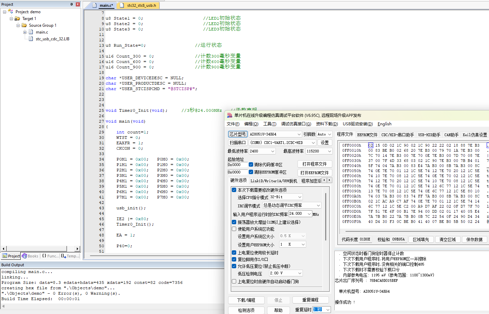Open IRC调节模式 dropdown

(x=318, y=205)
